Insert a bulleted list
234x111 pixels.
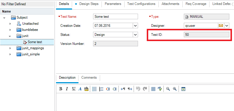coord(95,89)
